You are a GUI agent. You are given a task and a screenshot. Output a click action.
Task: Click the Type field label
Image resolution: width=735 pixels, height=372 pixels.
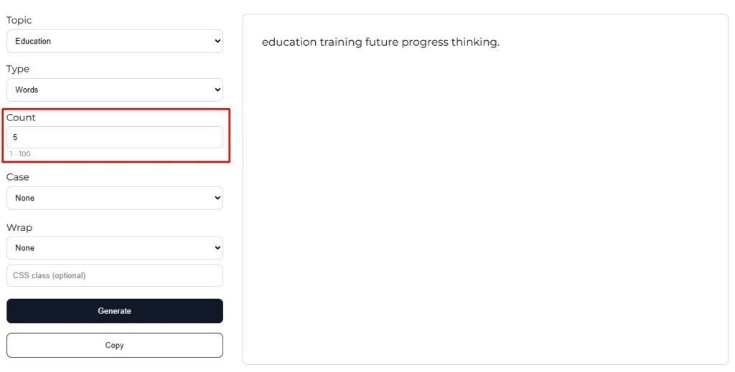[18, 70]
